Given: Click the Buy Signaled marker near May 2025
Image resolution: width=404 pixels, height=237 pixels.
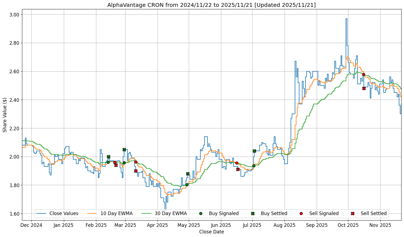Looking at the screenshot, I should click(187, 185).
